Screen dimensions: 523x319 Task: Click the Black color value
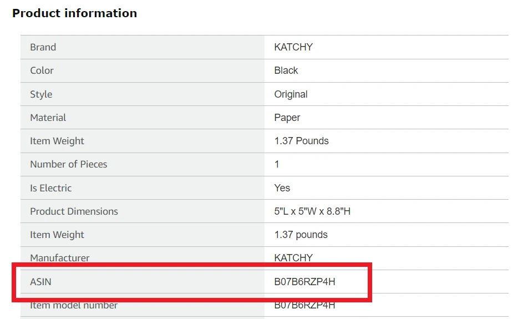[x=286, y=70]
